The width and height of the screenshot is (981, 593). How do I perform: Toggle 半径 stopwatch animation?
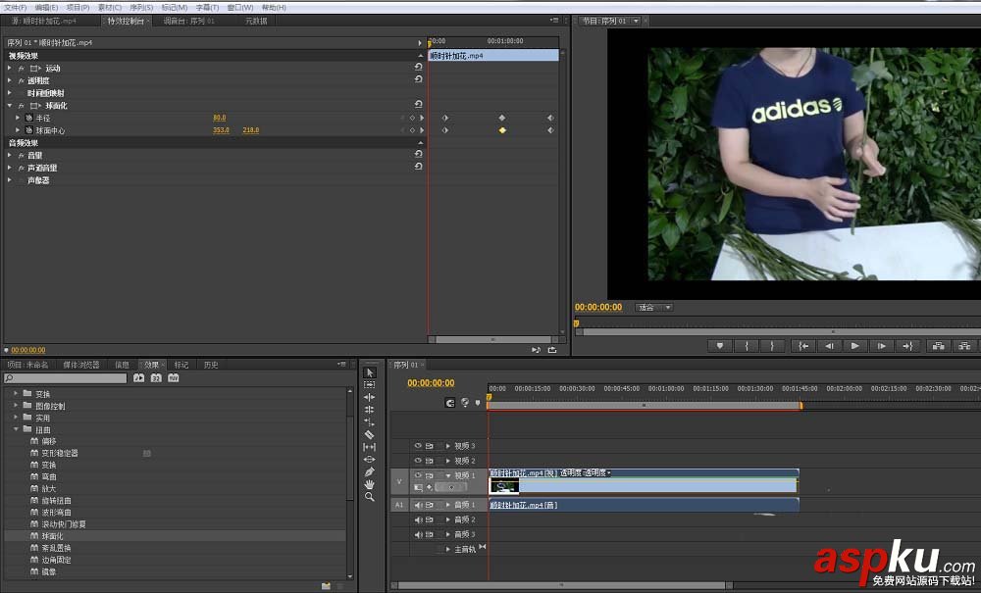[x=29, y=118]
